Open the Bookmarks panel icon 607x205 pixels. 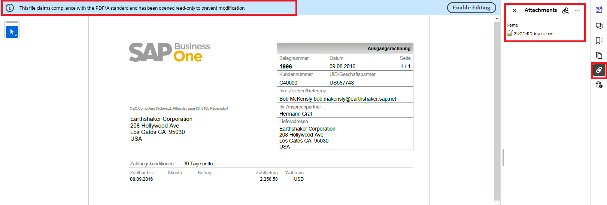[599, 40]
